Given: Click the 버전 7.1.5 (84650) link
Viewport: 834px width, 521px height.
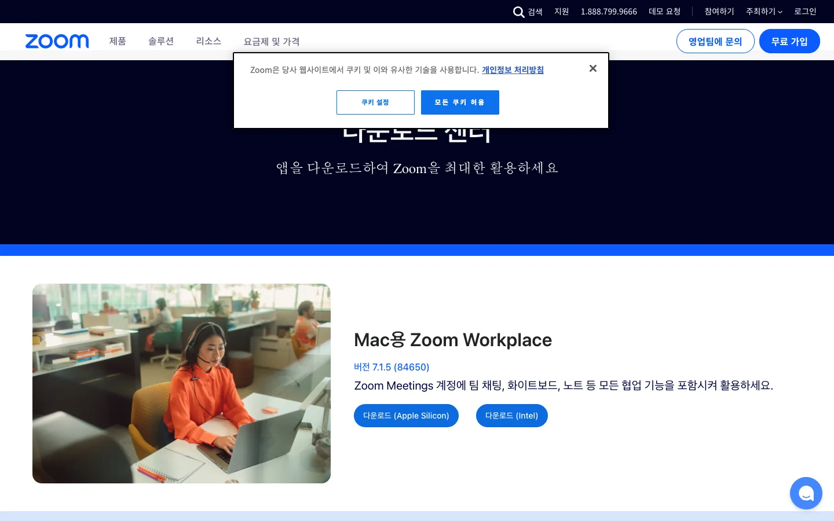Looking at the screenshot, I should pos(392,367).
